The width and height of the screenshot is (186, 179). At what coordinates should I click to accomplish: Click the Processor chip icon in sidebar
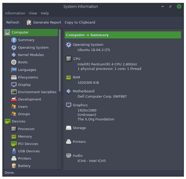click(x=14, y=129)
